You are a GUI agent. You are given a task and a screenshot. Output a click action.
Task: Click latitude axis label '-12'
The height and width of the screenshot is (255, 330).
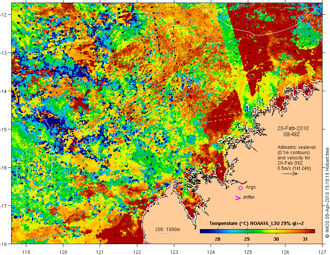(x=4, y=15)
